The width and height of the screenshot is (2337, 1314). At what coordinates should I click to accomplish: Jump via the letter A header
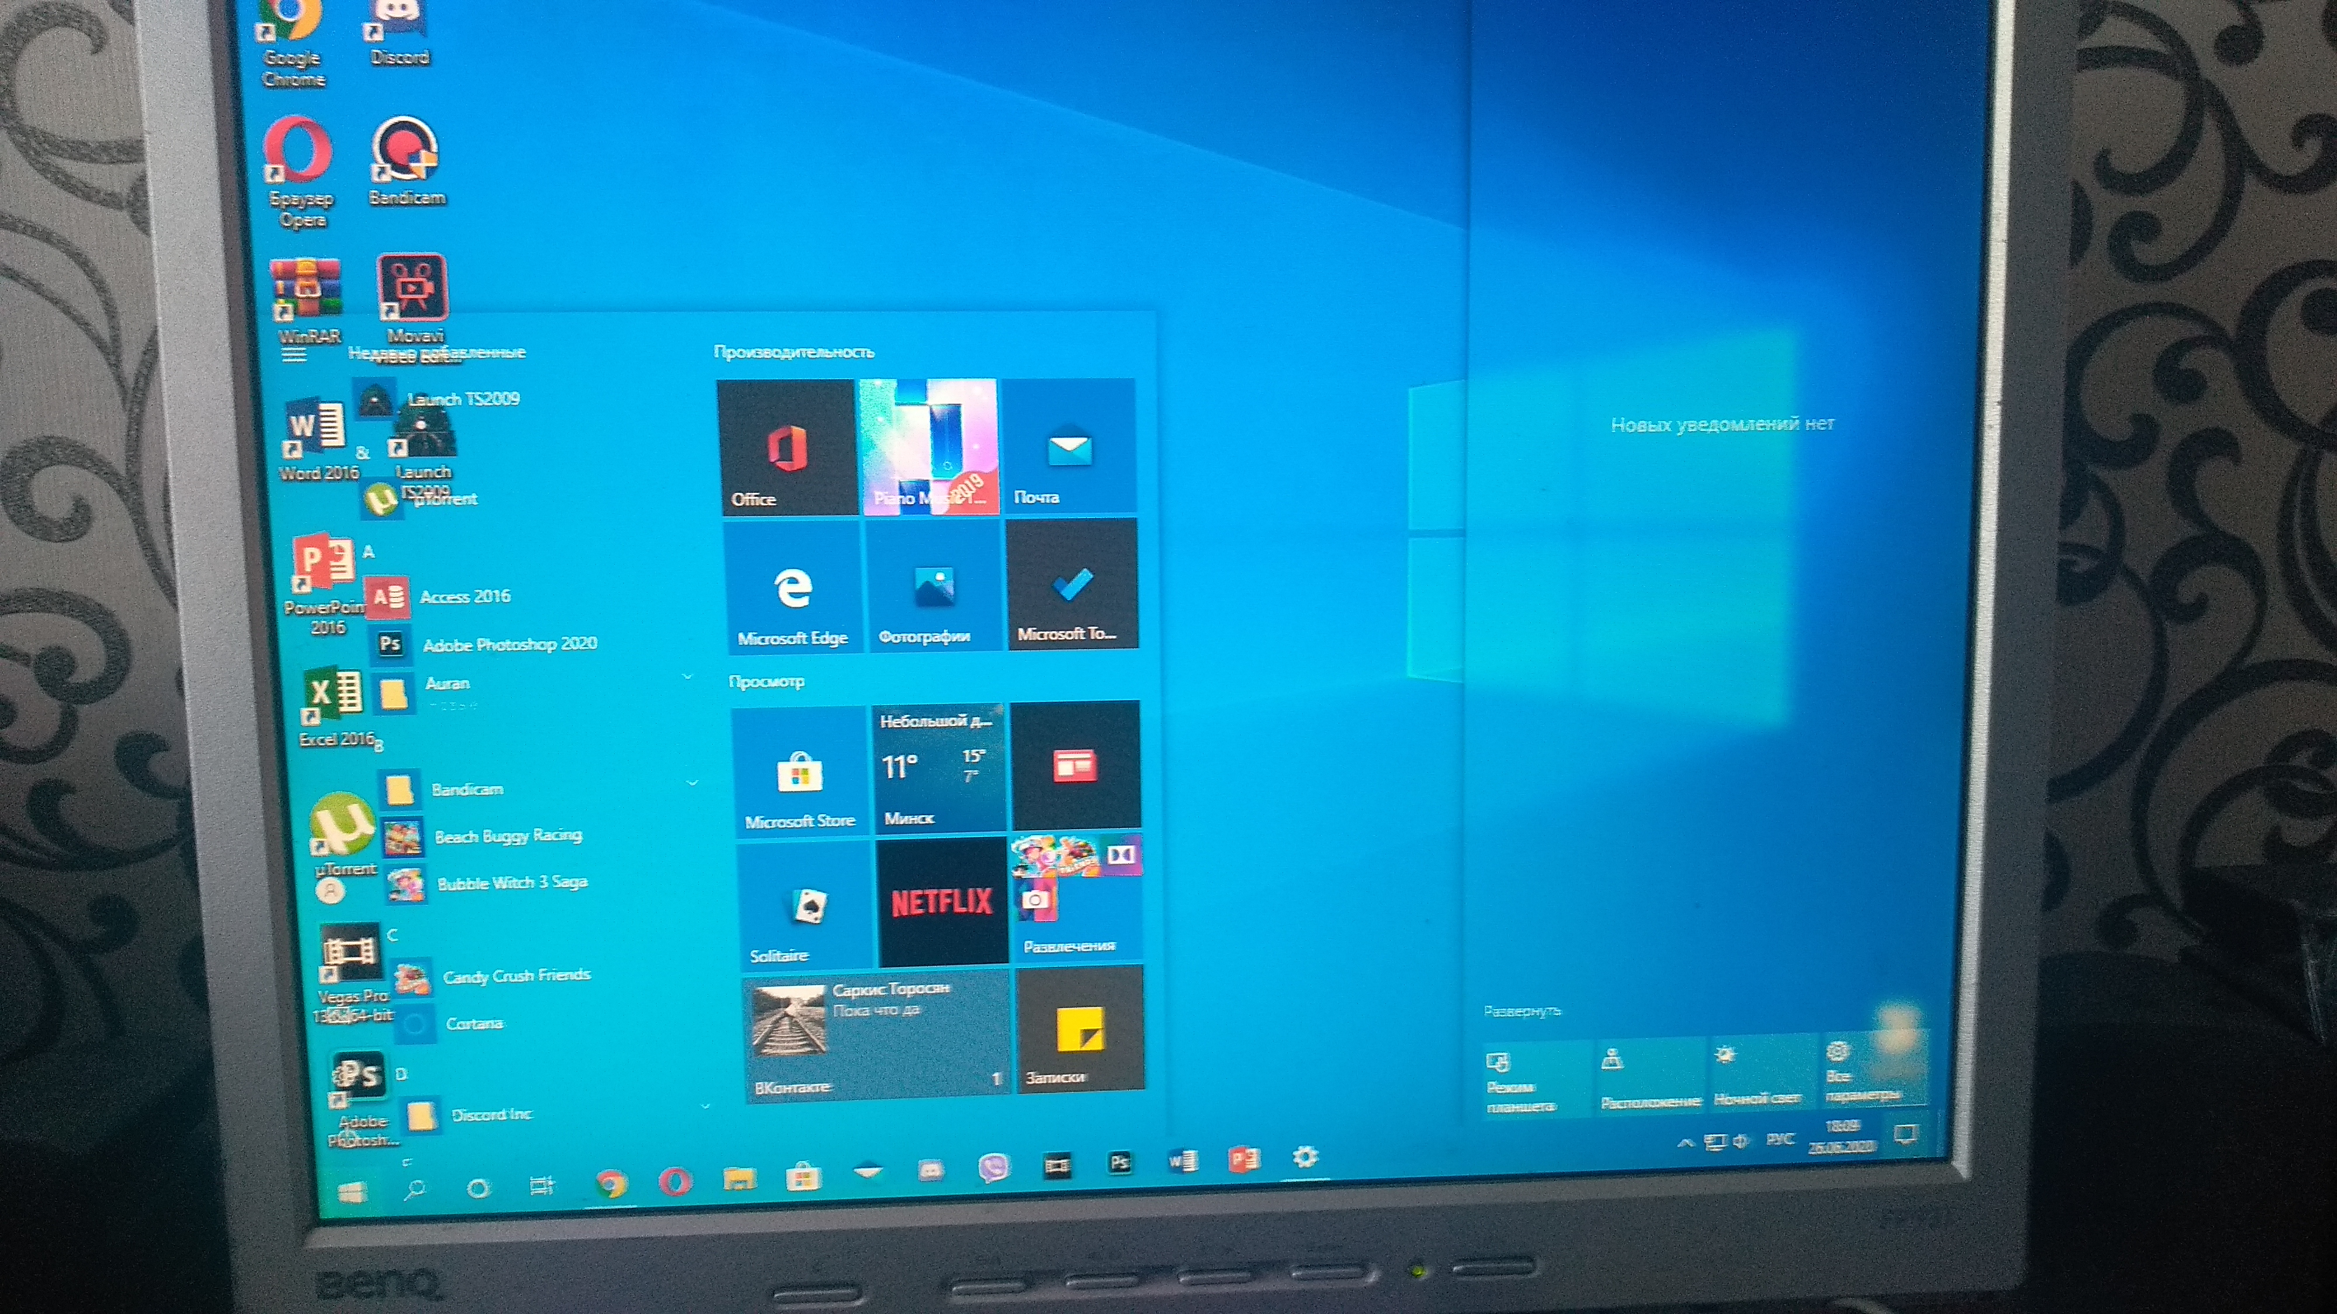[368, 551]
